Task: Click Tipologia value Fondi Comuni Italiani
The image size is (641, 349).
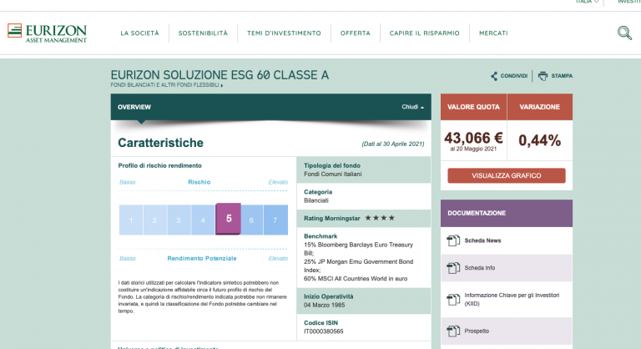Action: [332, 174]
